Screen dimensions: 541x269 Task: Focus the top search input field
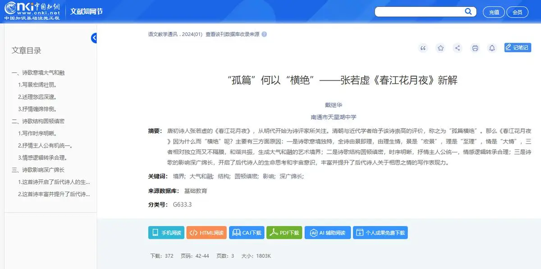[419, 12]
